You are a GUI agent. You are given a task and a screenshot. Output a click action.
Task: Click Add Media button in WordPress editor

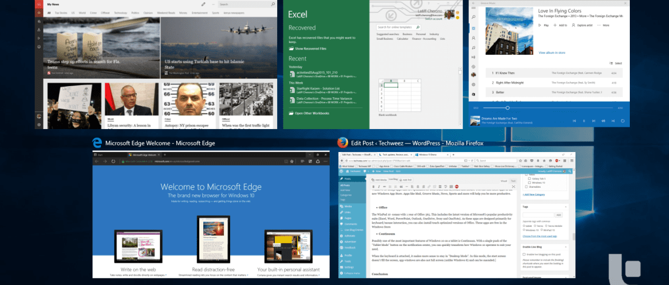pyautogui.click(x=378, y=180)
